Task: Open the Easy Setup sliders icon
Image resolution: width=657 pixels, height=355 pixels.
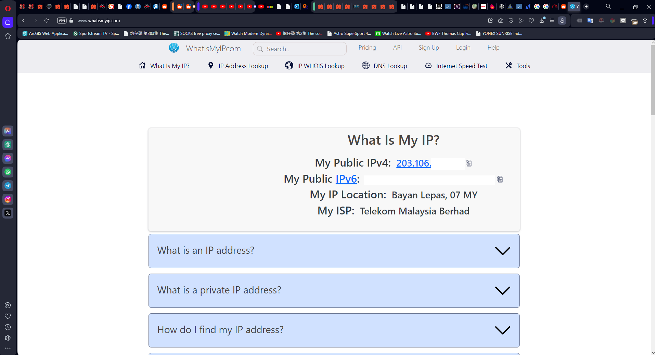Action: pyautogui.click(x=552, y=21)
